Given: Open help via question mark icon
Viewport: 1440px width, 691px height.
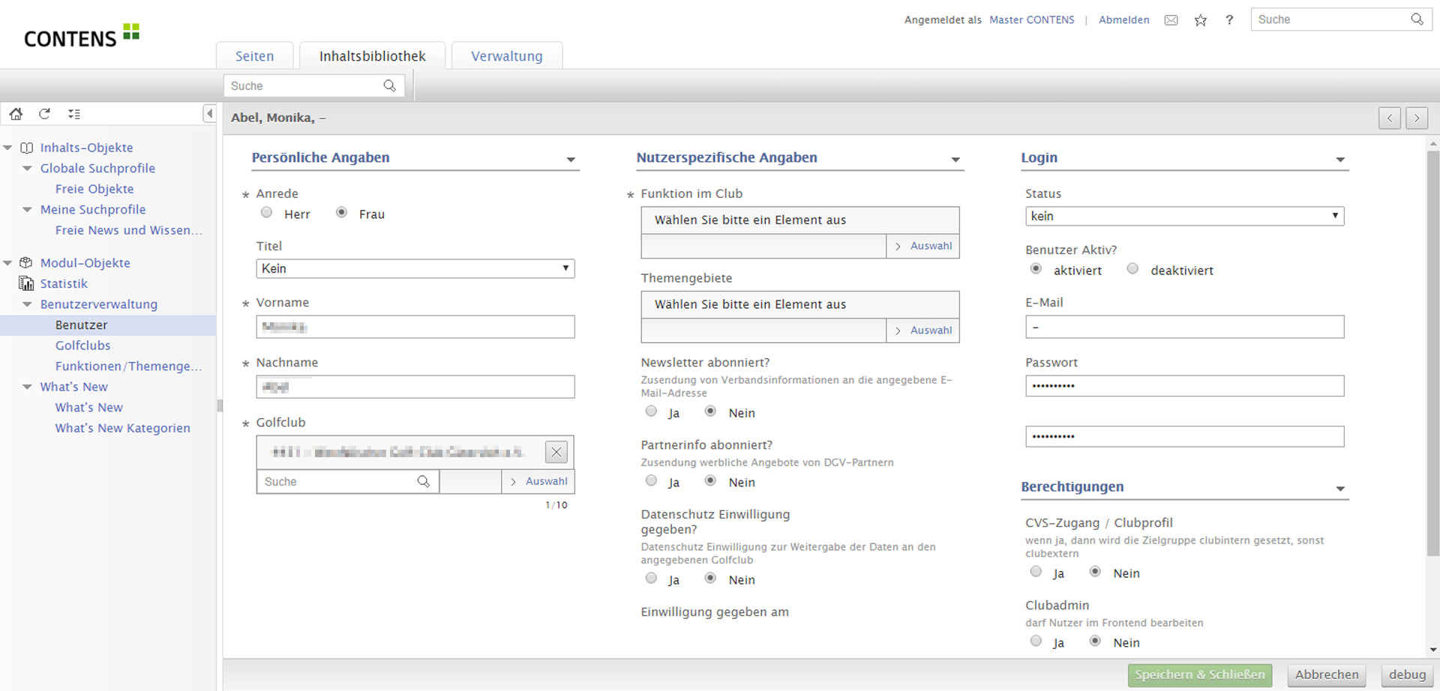Looking at the screenshot, I should 1229,20.
